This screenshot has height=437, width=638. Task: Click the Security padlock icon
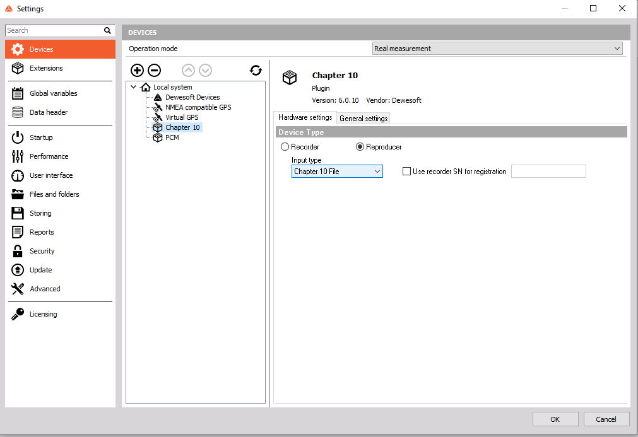[18, 251]
